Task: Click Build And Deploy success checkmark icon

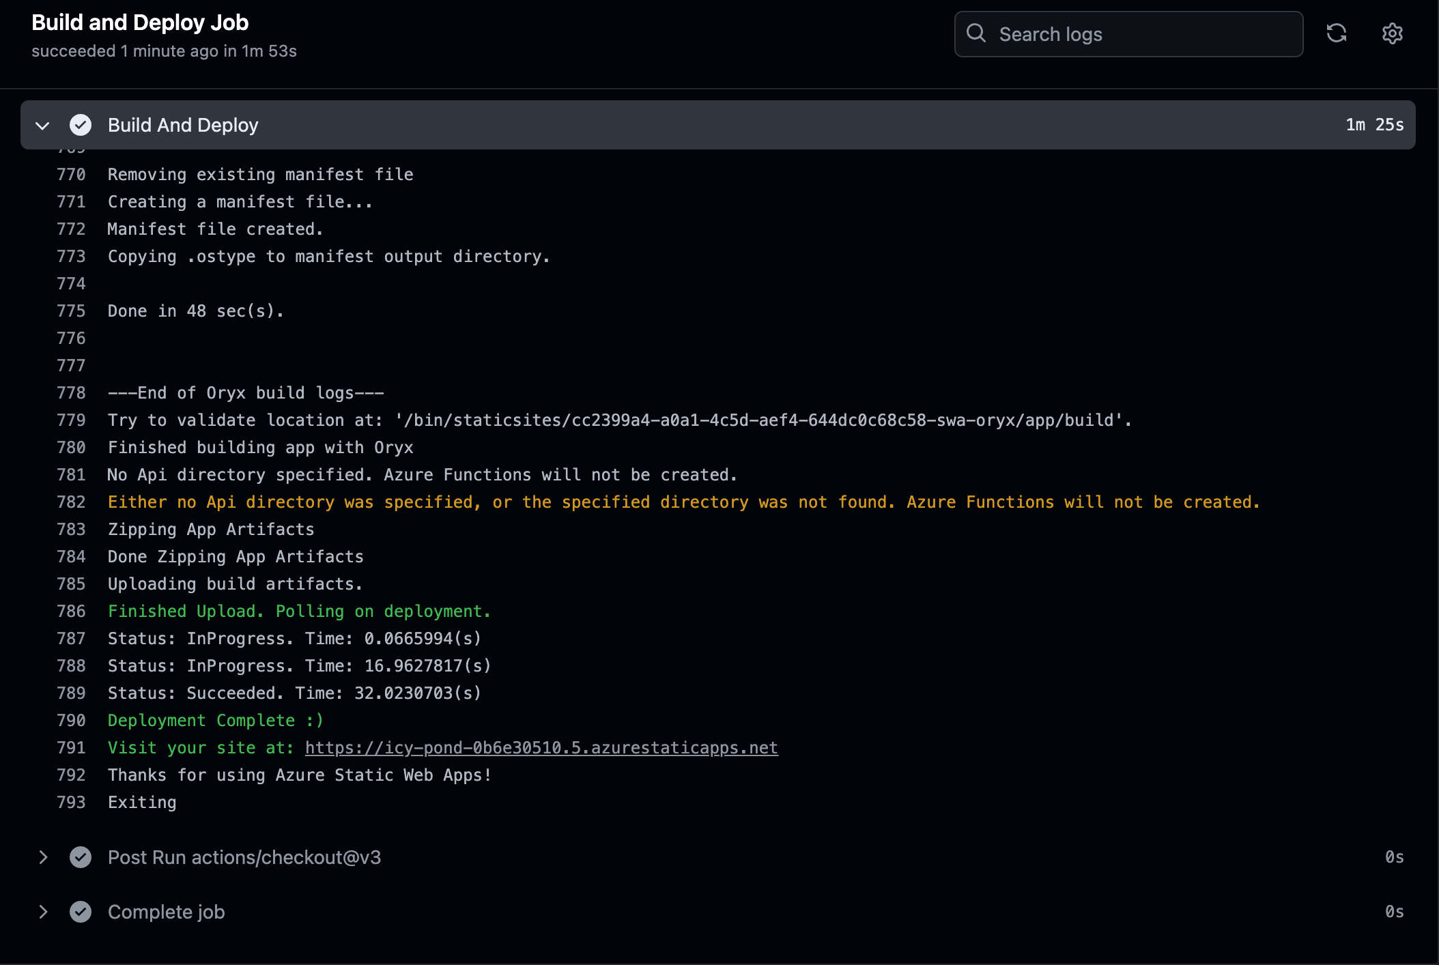Action: click(81, 125)
